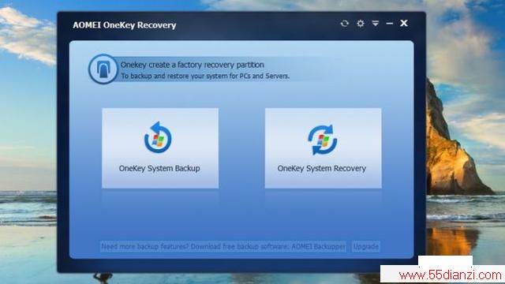Click the Upgrade button
The image size is (505, 284).
coord(366,247)
